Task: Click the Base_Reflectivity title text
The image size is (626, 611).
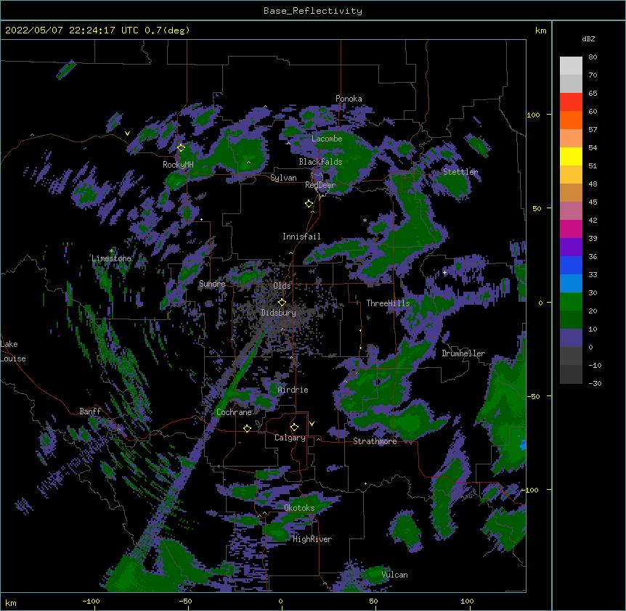Action: click(313, 11)
